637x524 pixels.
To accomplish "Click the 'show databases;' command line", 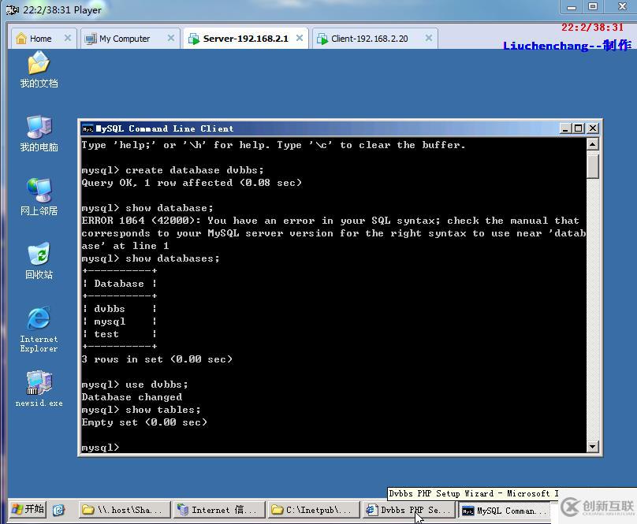I will [x=151, y=258].
